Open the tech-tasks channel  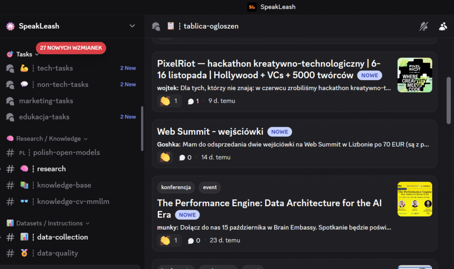pos(55,68)
